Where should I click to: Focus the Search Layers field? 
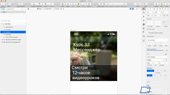(x=13, y=21)
